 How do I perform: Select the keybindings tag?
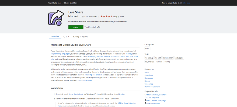150,62
